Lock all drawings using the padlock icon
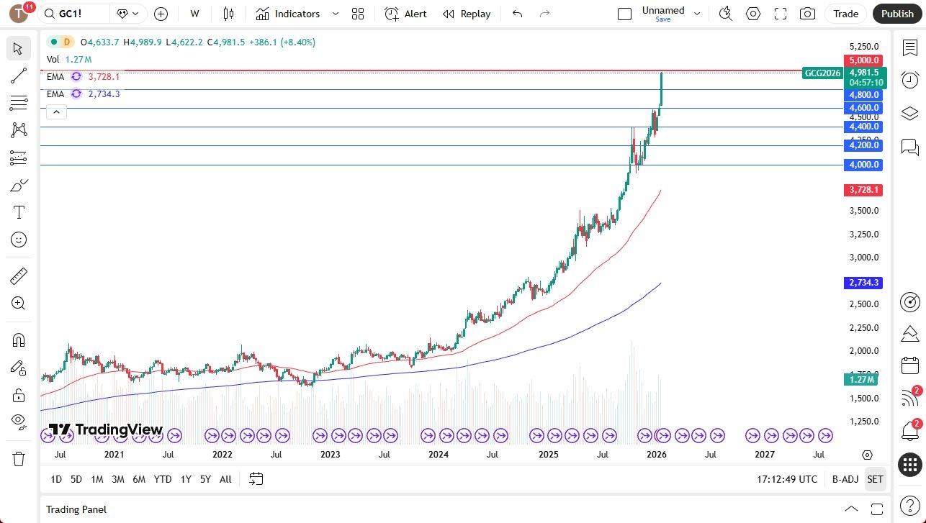The width and height of the screenshot is (926, 523). click(x=18, y=395)
